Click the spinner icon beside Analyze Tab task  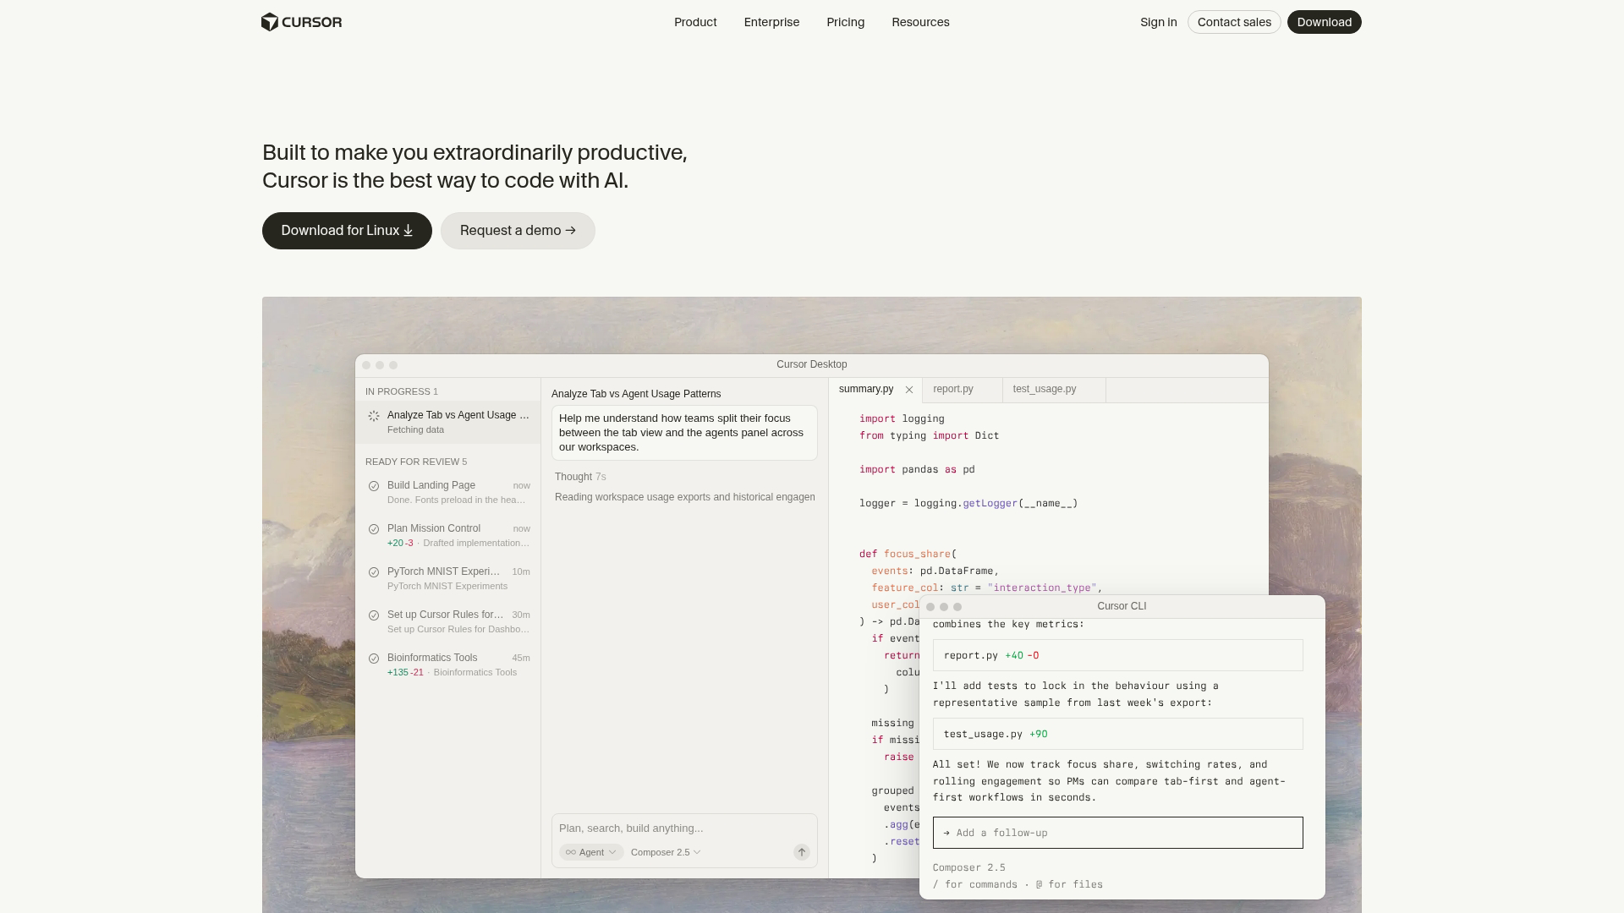374,416
